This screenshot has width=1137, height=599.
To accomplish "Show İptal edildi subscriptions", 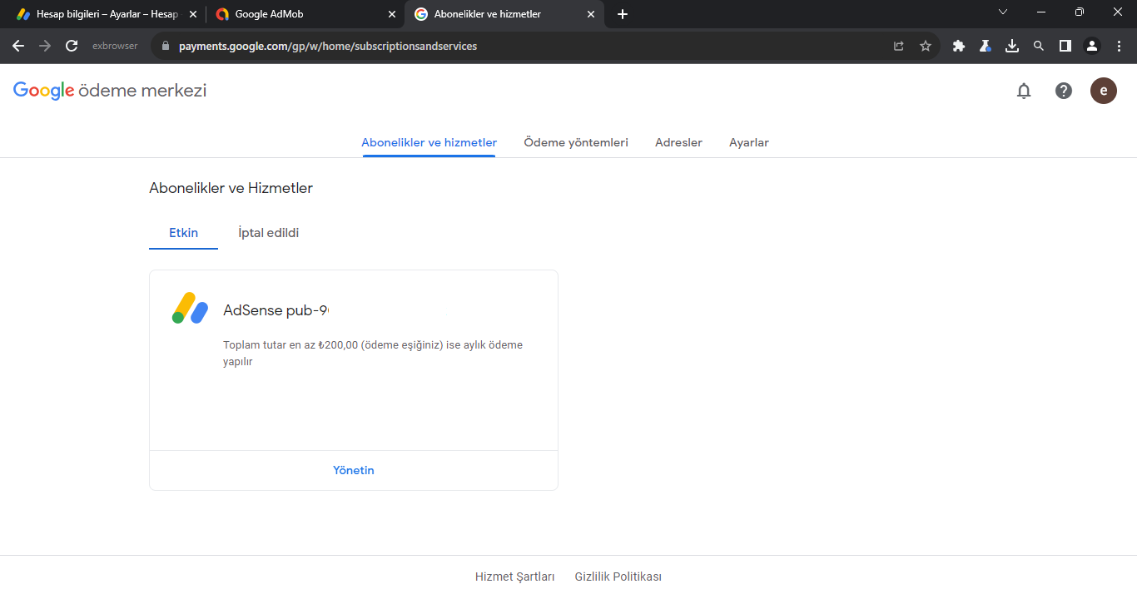I will pyautogui.click(x=268, y=233).
